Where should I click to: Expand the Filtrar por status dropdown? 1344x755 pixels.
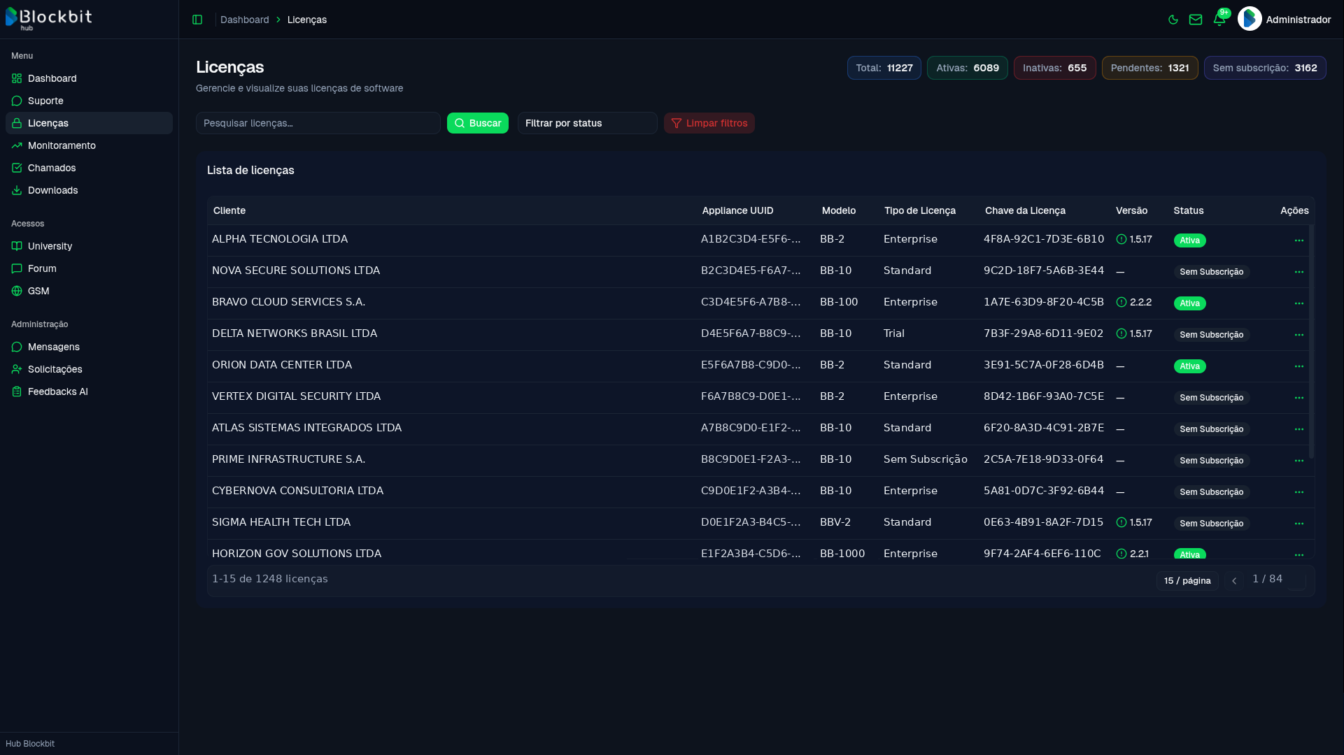point(588,123)
